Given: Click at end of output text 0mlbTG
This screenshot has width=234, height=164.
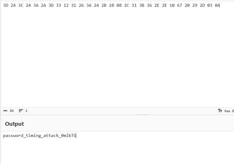Looking at the screenshot, I should click(76, 136).
